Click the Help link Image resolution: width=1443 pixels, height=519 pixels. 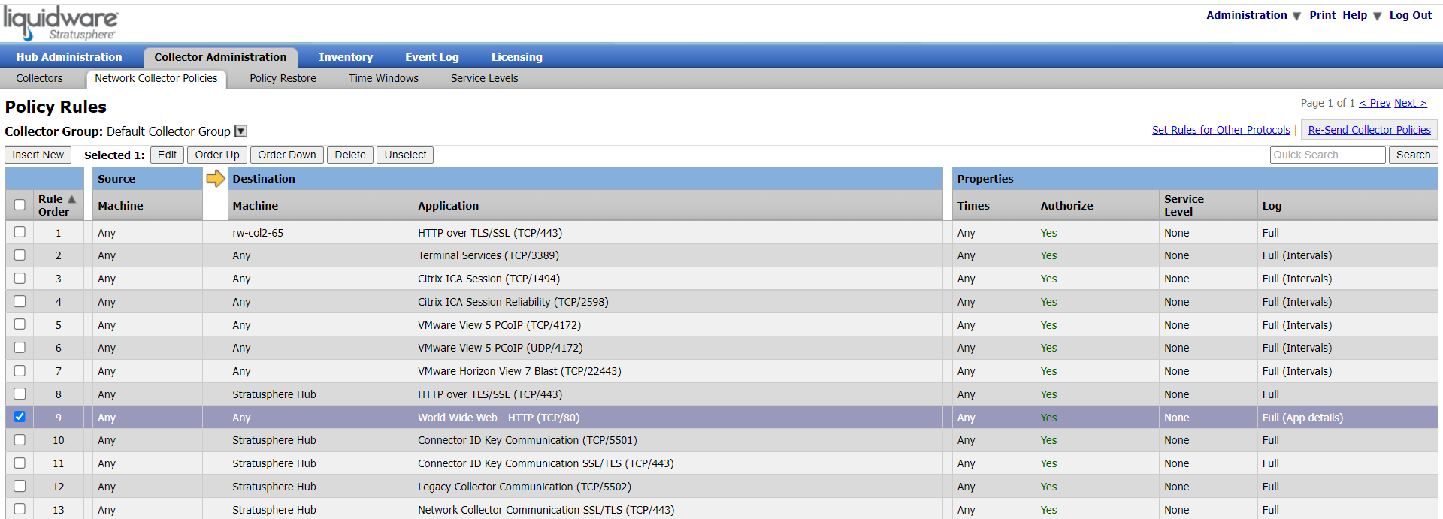[x=1355, y=15]
